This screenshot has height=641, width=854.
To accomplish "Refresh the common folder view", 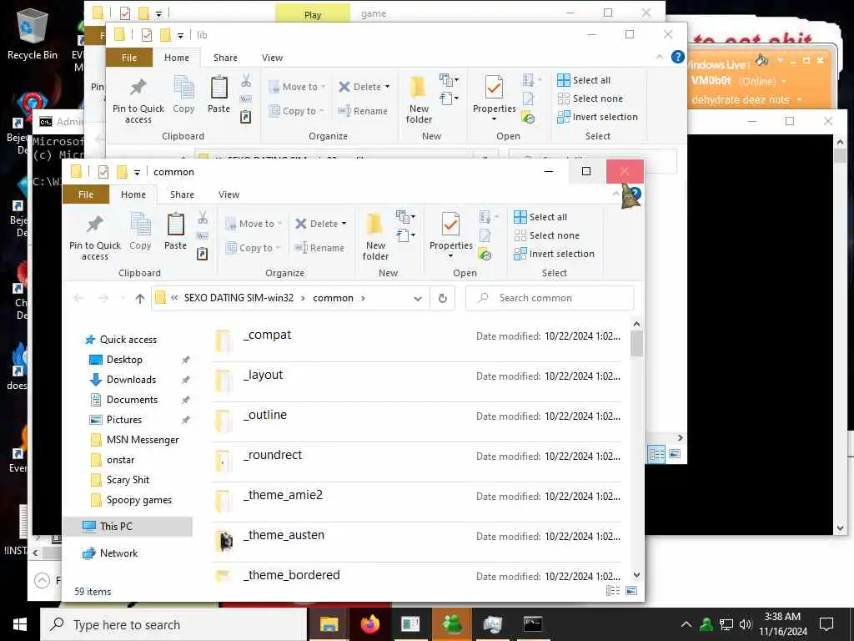I will (443, 298).
